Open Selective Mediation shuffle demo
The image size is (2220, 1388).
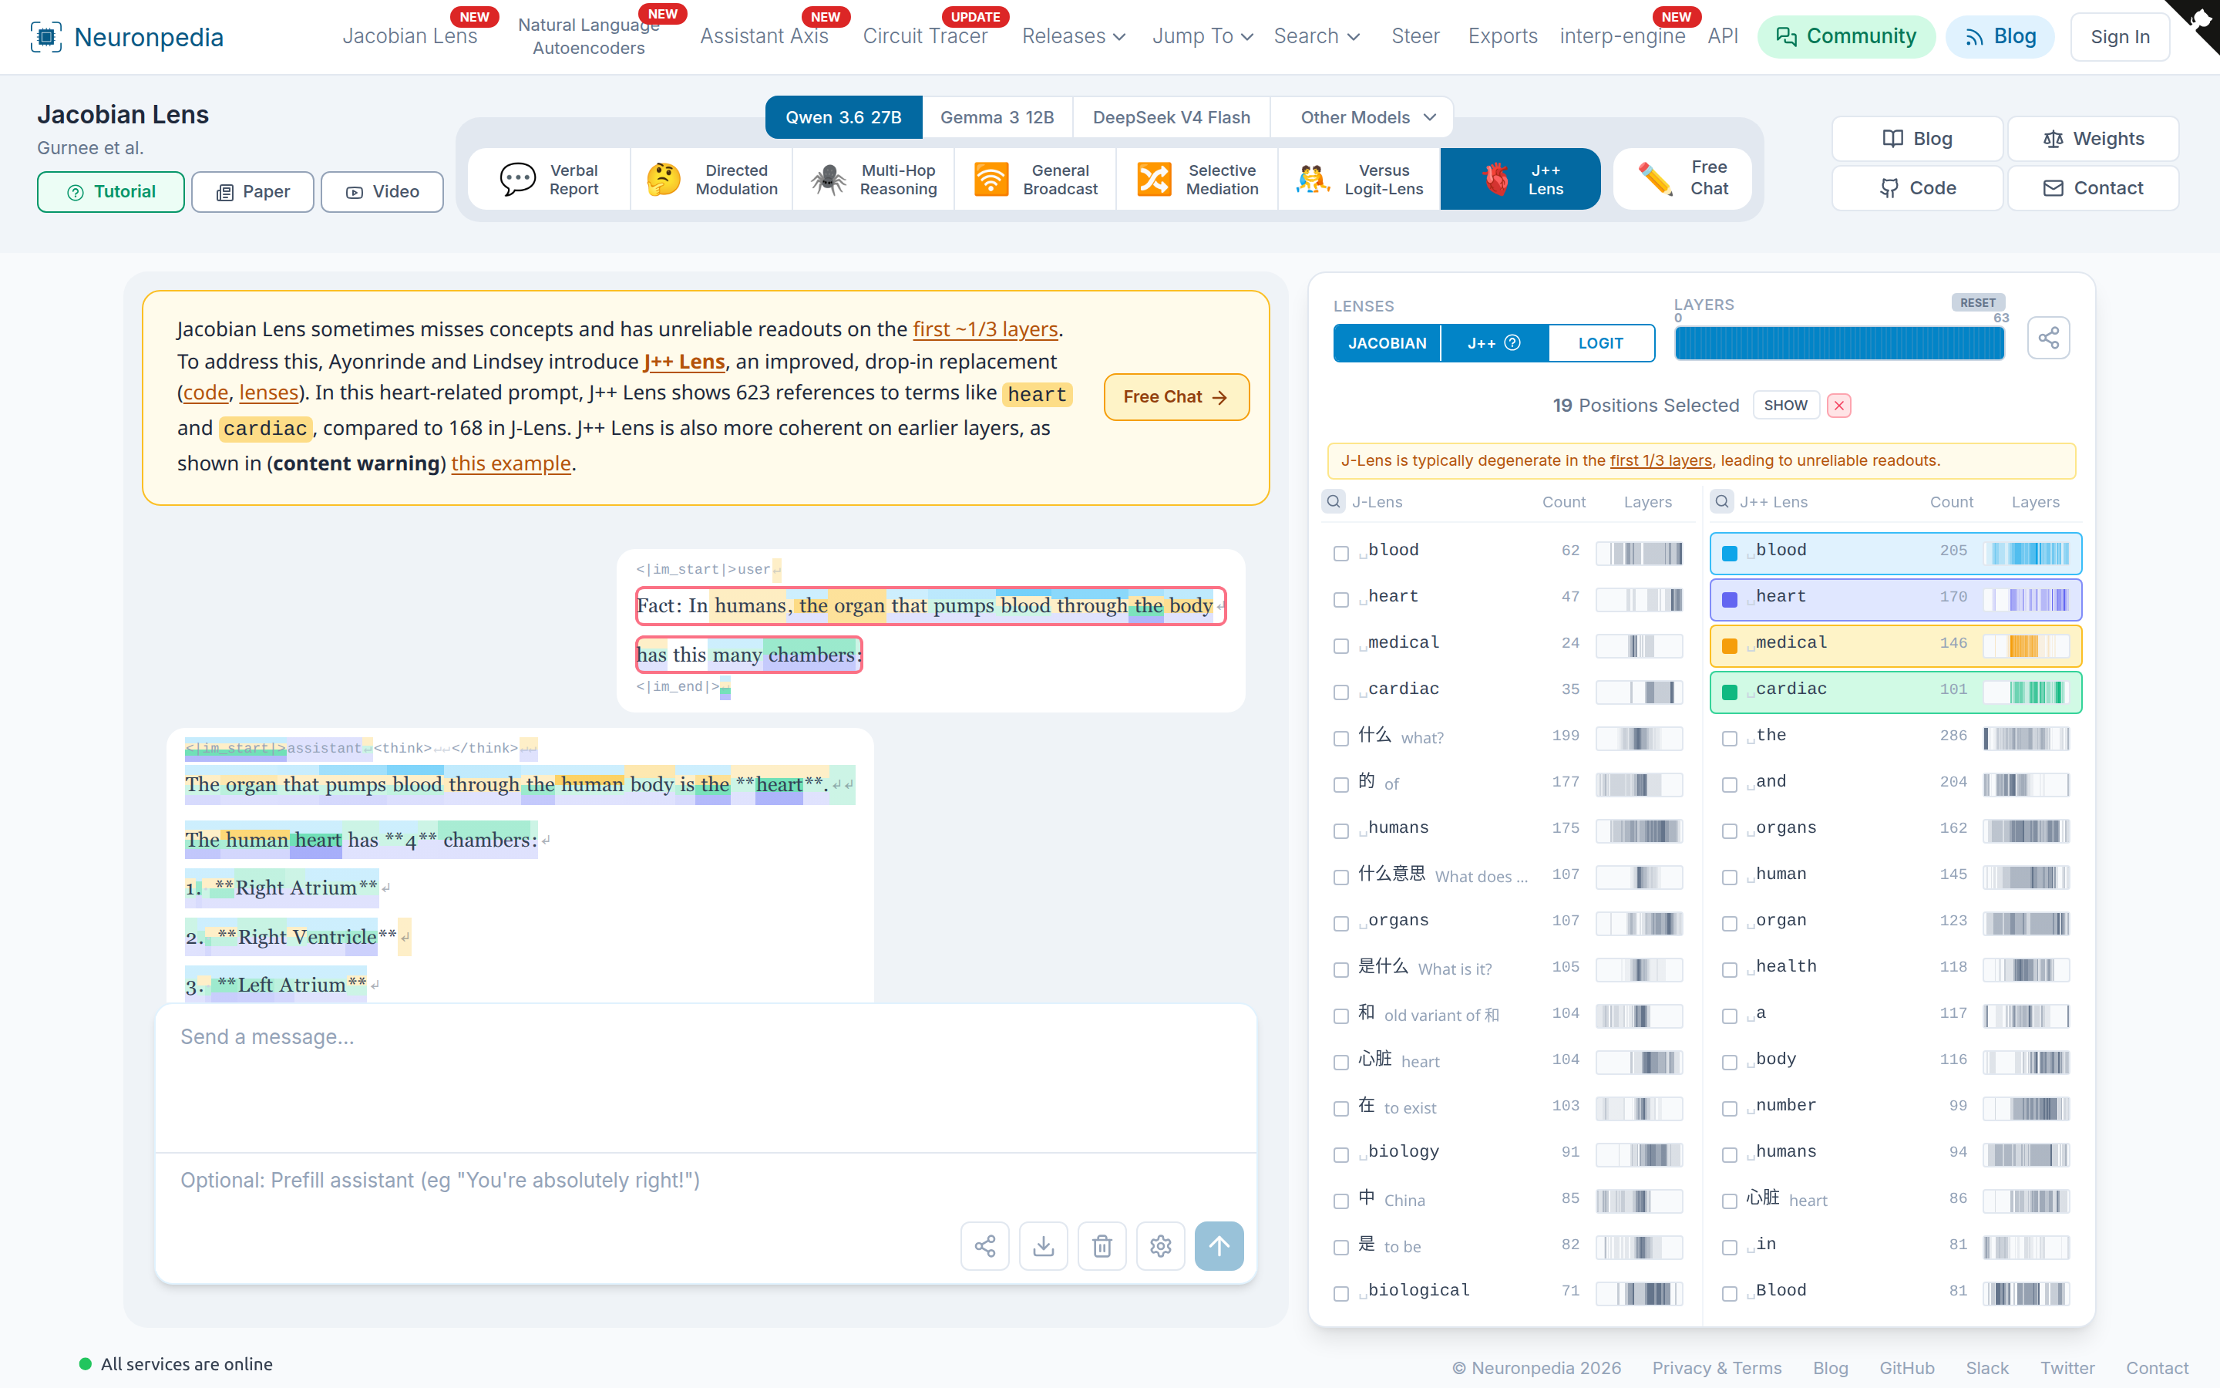pos(1197,179)
